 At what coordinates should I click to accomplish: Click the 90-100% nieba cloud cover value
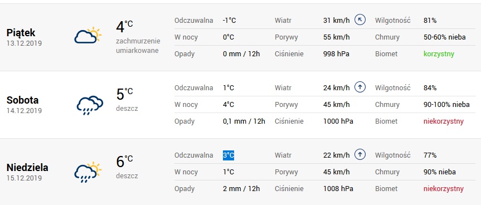(x=446, y=105)
